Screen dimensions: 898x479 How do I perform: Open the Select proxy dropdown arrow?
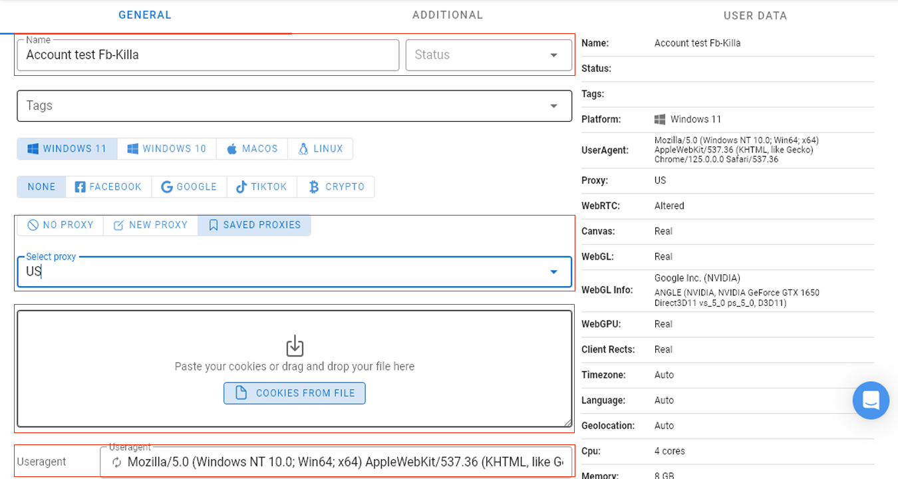(553, 271)
